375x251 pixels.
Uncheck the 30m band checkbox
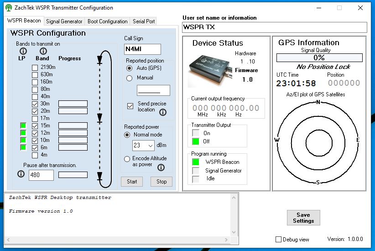click(35, 104)
